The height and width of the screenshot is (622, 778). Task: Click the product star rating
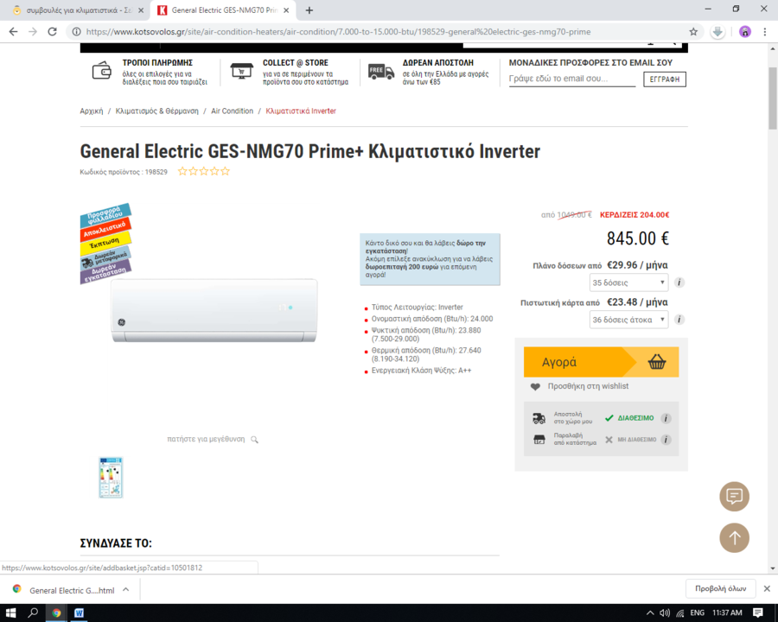coord(204,172)
